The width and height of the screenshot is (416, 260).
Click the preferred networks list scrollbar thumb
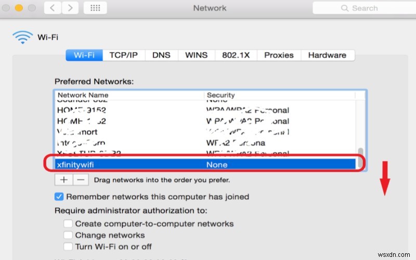tap(360, 158)
